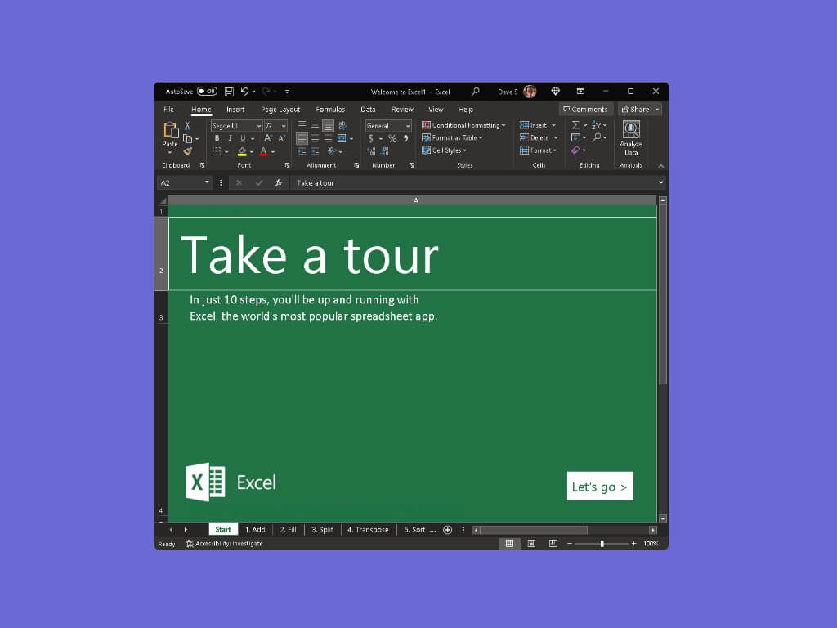Apply Percent Style format
Screen dimensions: 837x628
tap(392, 139)
